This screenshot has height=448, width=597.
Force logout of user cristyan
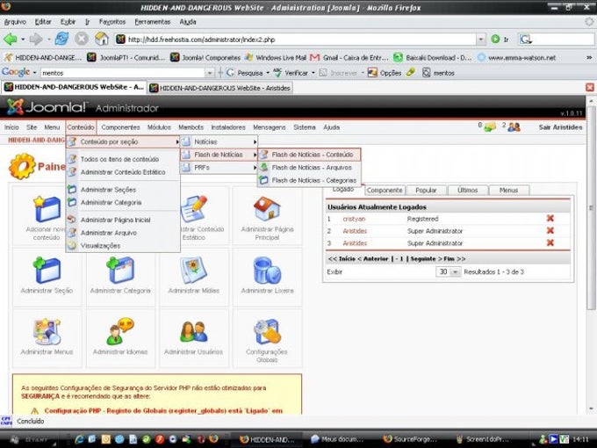pos(550,218)
